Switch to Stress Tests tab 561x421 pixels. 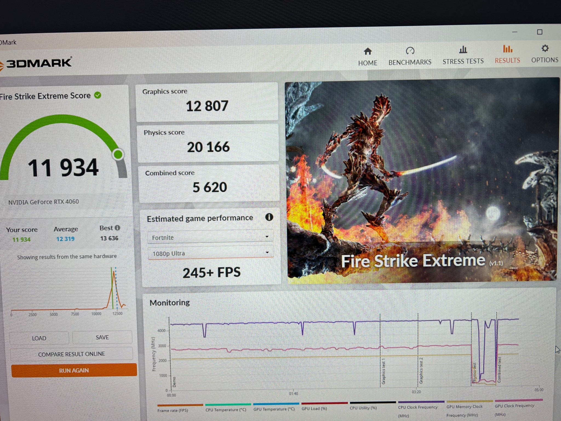point(463,55)
